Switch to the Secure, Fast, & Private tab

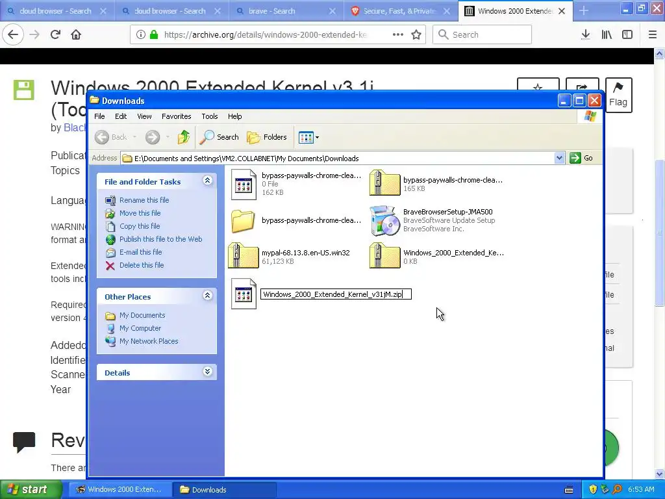401,11
